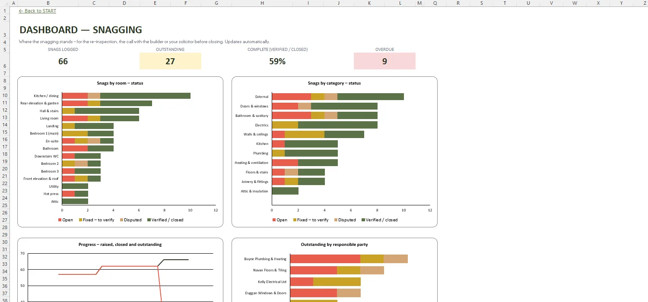
Task: Click the black line in Progress chart
Action: 176,260
